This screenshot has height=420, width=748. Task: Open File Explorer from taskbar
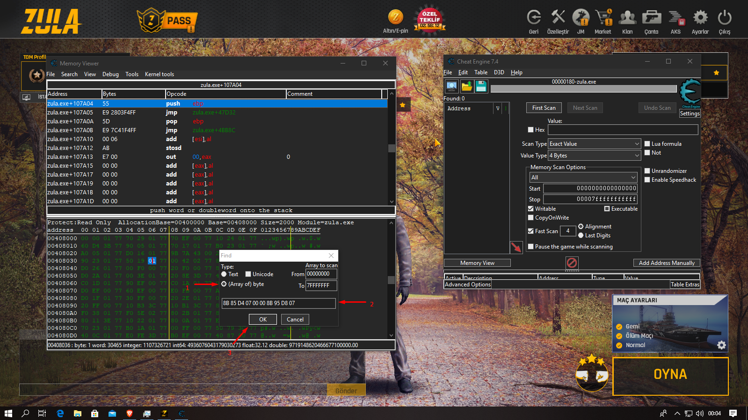point(78,413)
